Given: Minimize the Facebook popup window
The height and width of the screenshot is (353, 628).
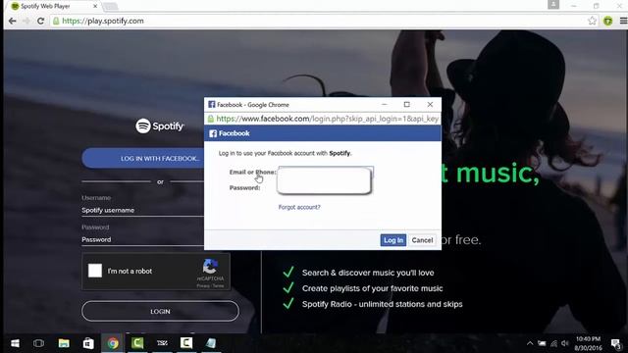Looking at the screenshot, I should pos(384,105).
